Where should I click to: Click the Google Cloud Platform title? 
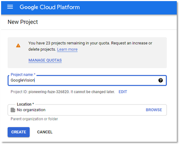(50, 7)
